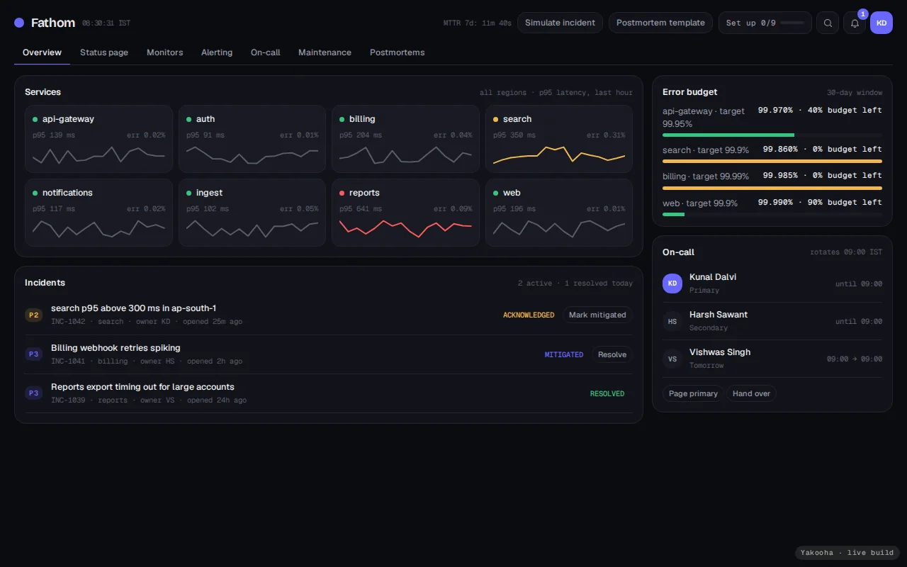907x567 pixels.
Task: Mark the search incident as mitigated
Action: 597,315
